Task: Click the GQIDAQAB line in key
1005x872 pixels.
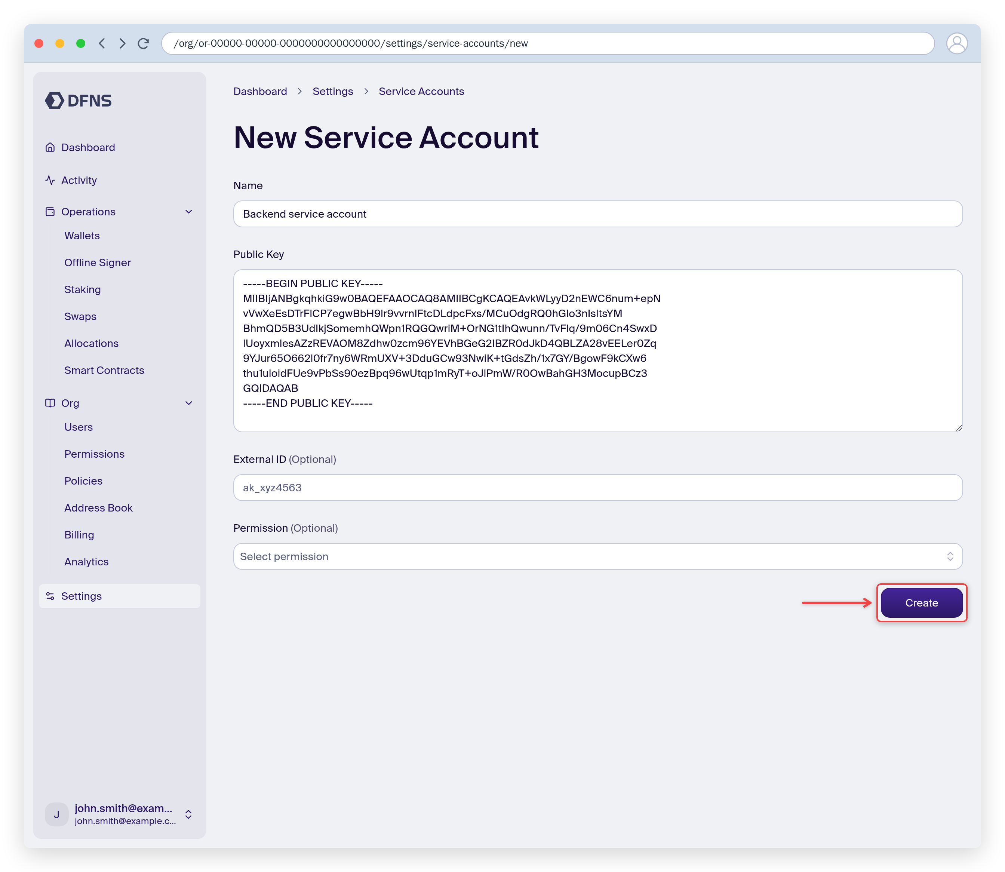Action: [x=270, y=388]
